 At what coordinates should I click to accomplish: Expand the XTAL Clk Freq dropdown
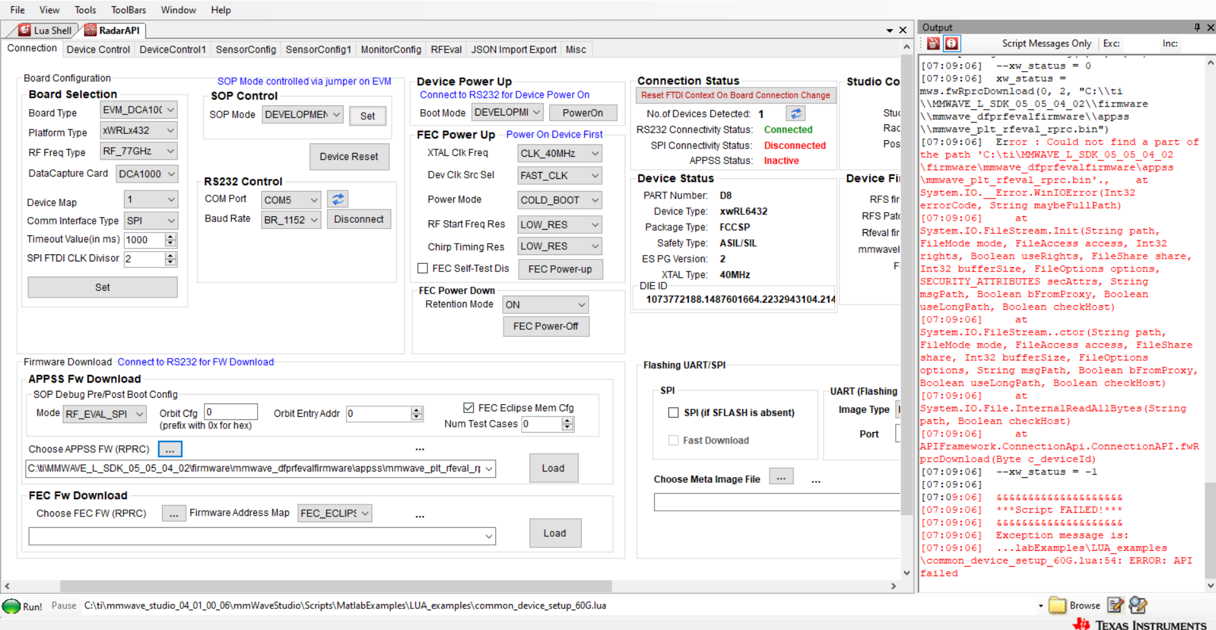[559, 154]
